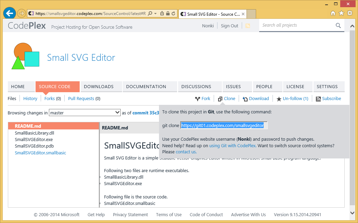Screen dimensions: 358x223
Task: Select SmallSVGEditor.pdb in the file list
Action: coord(34,146)
